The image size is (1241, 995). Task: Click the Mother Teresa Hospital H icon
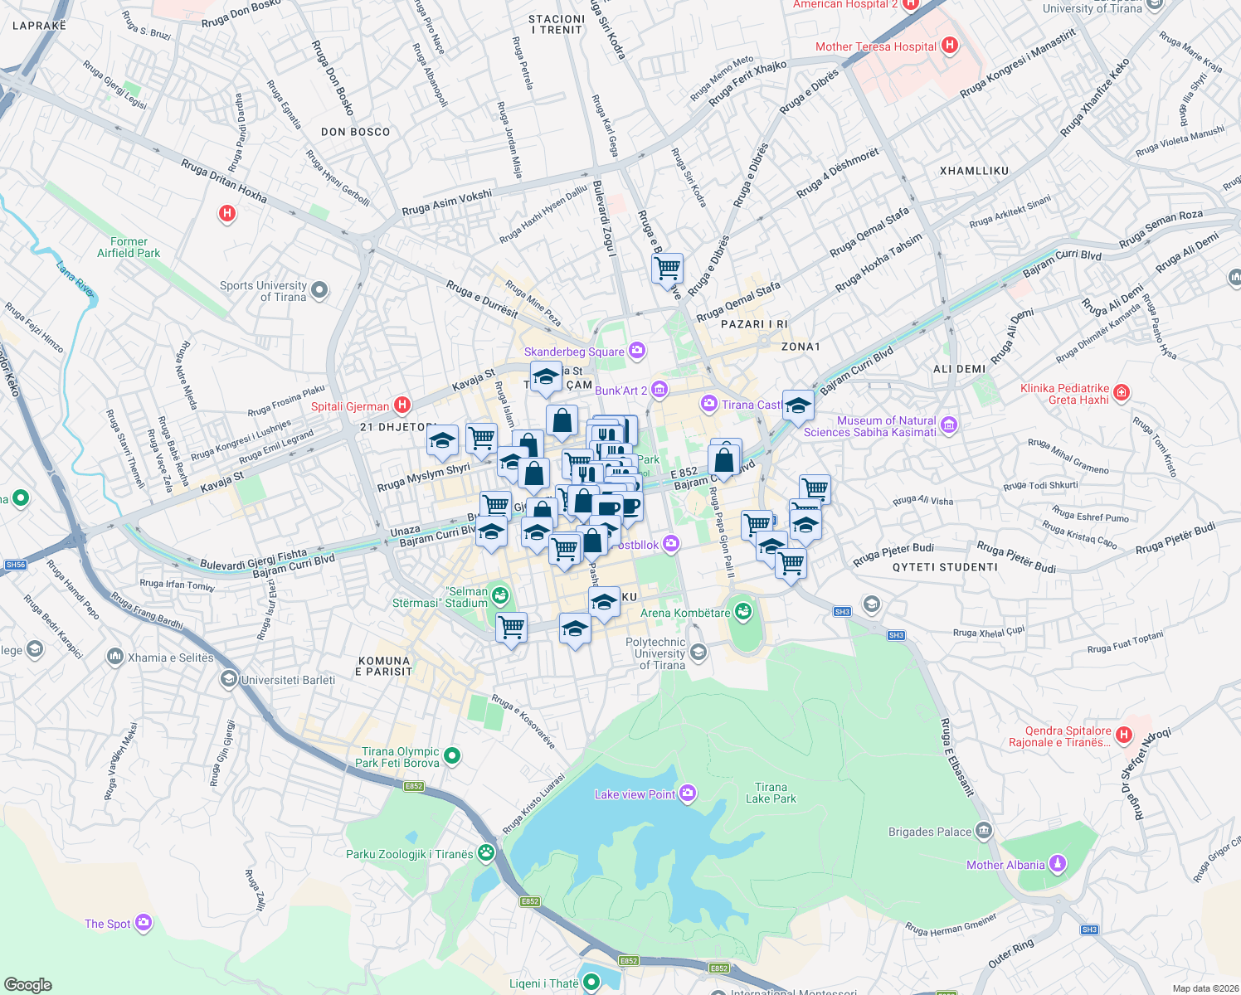click(950, 46)
